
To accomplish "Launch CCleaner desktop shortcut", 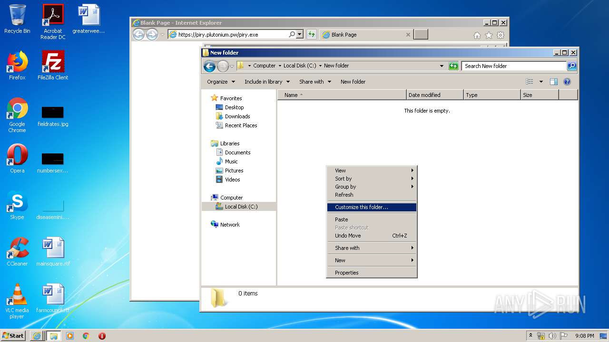I will (x=17, y=252).
